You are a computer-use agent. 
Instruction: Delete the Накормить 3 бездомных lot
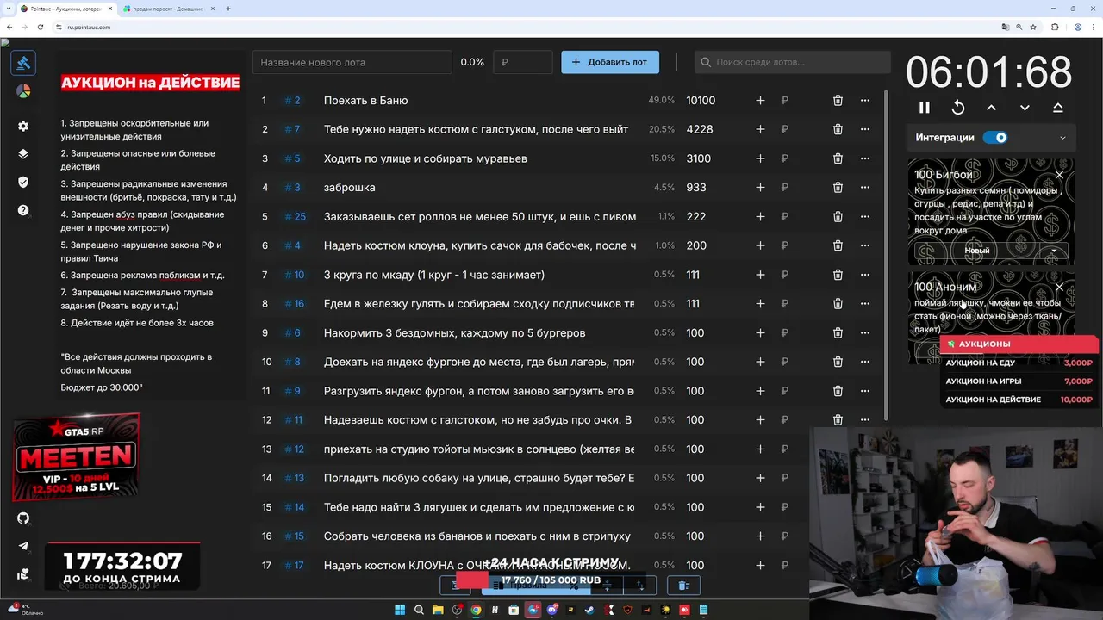838,332
